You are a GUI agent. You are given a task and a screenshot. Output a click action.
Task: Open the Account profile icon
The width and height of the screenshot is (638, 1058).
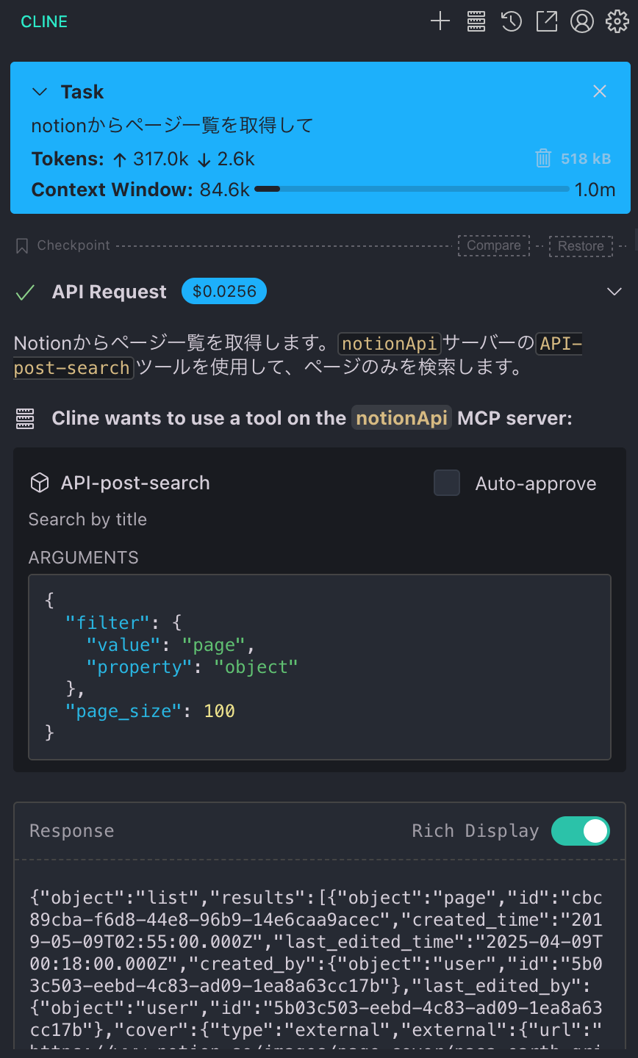tap(581, 21)
